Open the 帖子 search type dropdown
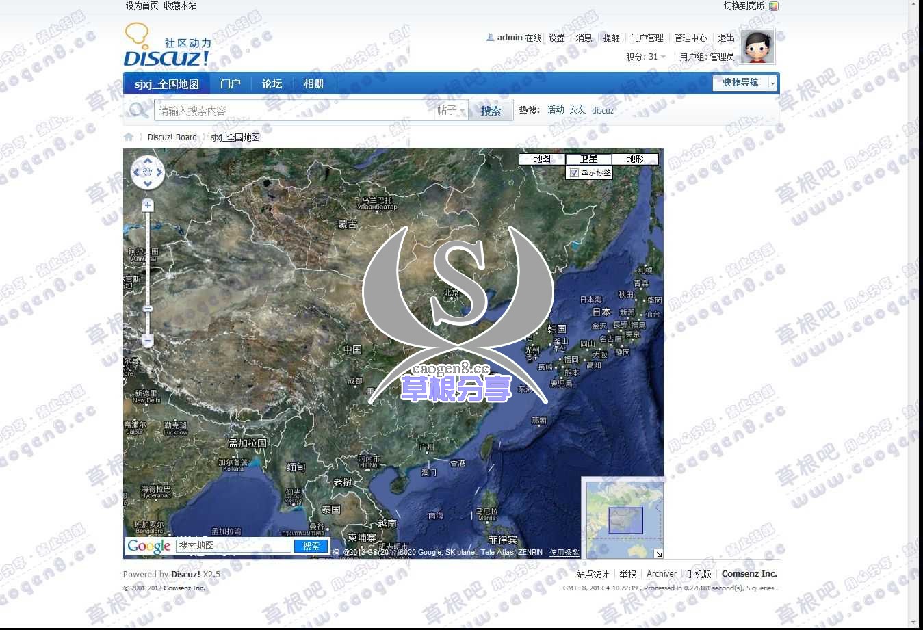923x630 pixels. [451, 111]
